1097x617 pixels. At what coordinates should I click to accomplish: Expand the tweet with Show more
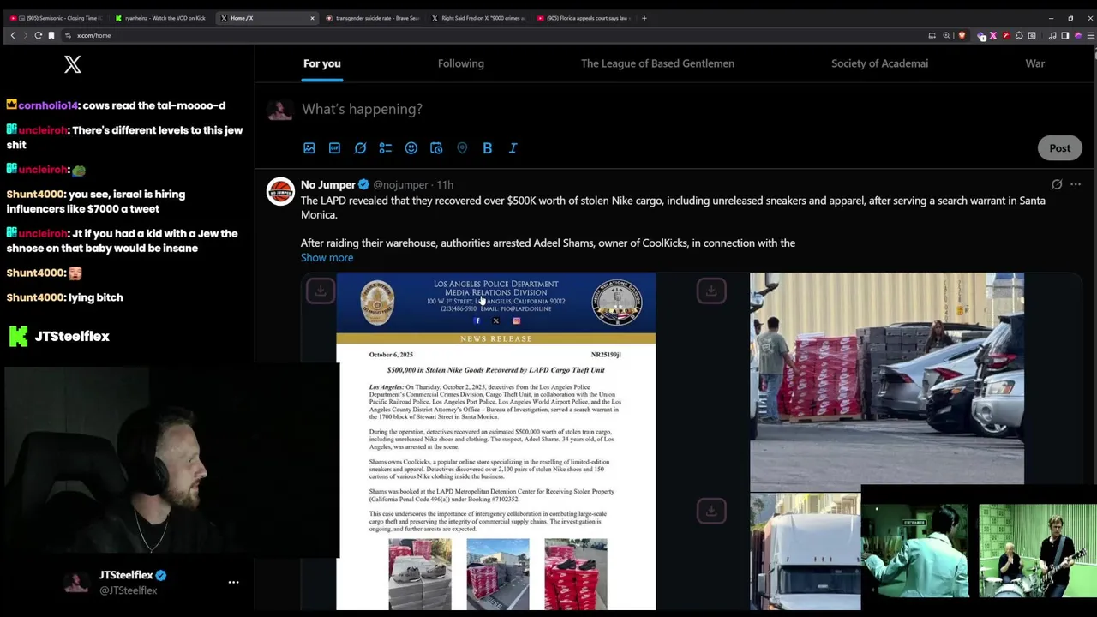327,257
